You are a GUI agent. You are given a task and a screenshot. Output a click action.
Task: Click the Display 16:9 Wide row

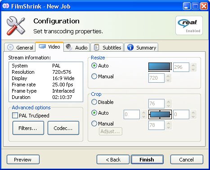(46, 78)
